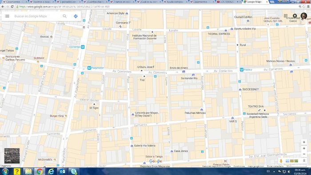Click the Peluches Mimoso shop marker

point(202,110)
